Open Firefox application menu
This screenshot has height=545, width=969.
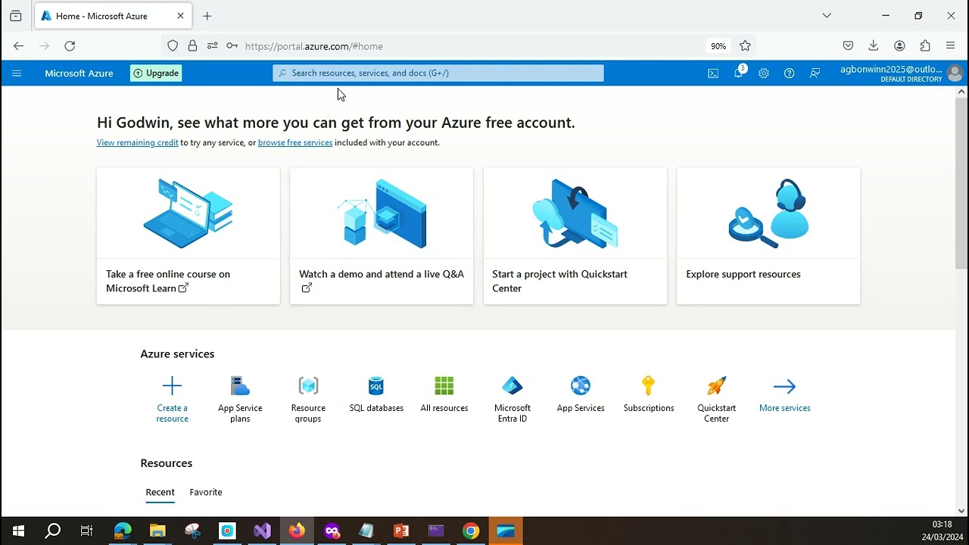point(951,46)
